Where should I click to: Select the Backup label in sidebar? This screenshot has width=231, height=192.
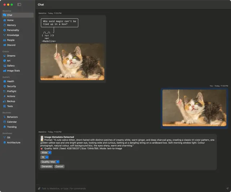(11, 101)
